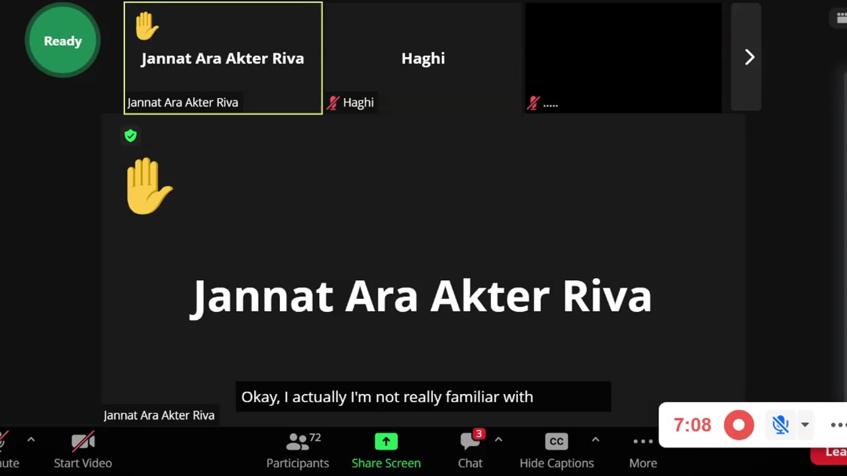Select the black thumbnail labeled with dots
Image resolution: width=847 pixels, height=476 pixels.
[x=623, y=58]
